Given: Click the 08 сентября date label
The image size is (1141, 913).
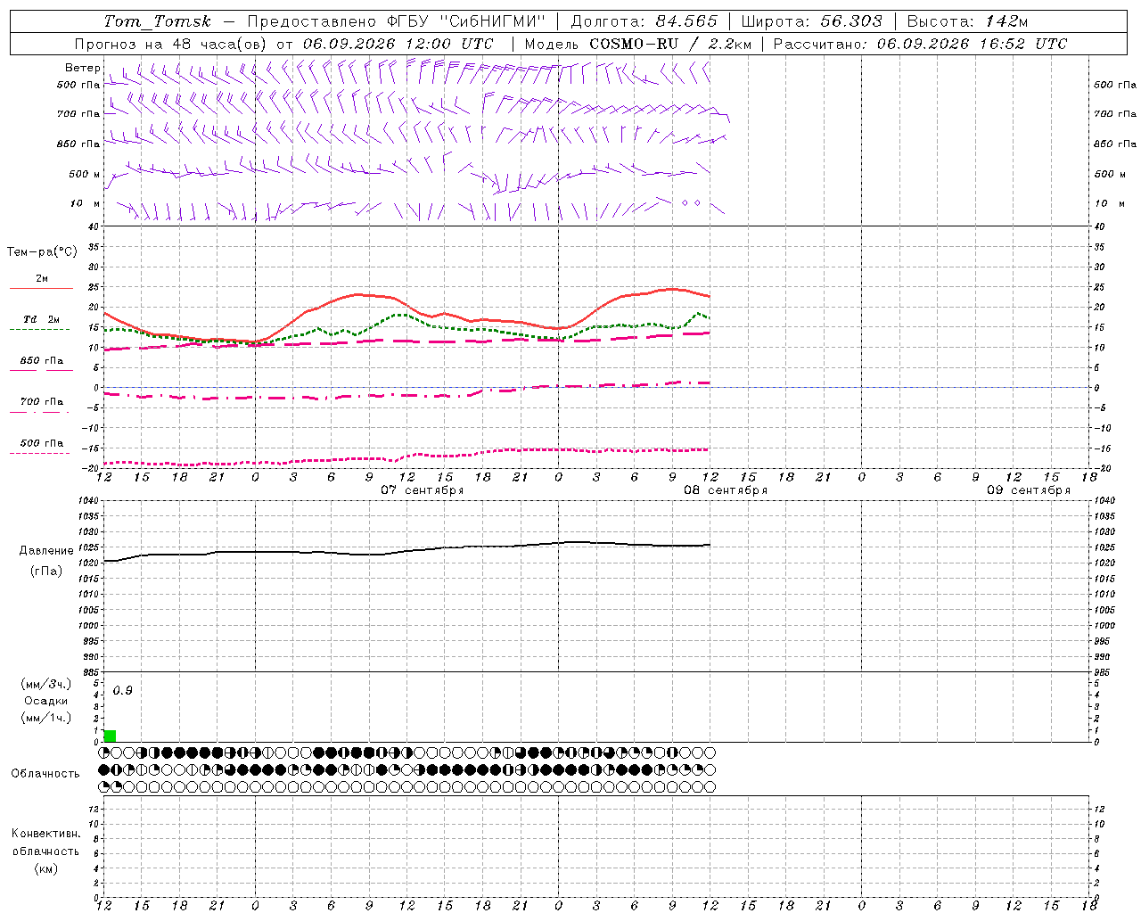Looking at the screenshot, I should pyautogui.click(x=726, y=489).
